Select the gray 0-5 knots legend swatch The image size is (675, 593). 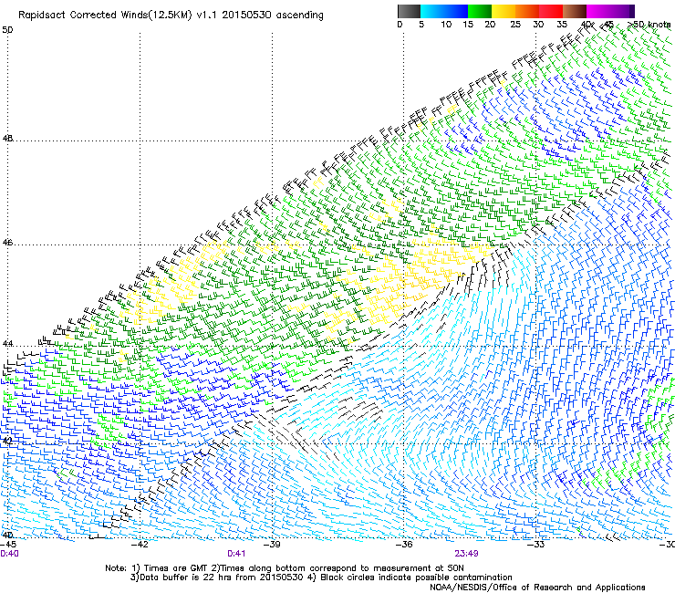click(409, 11)
